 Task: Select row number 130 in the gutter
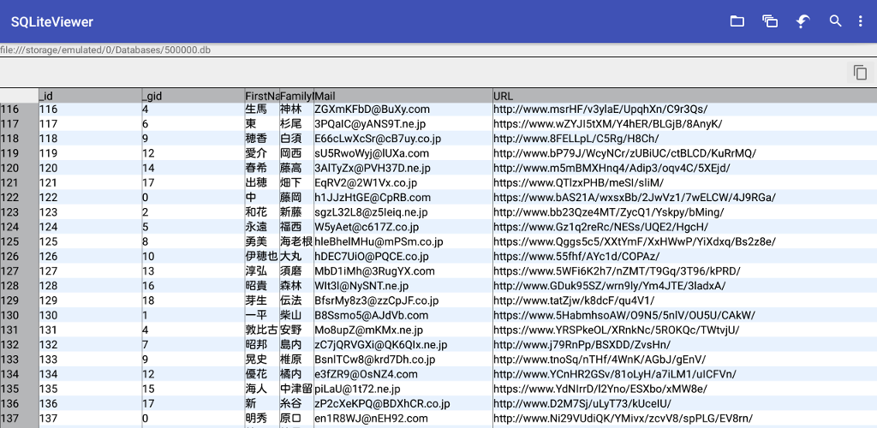point(18,315)
